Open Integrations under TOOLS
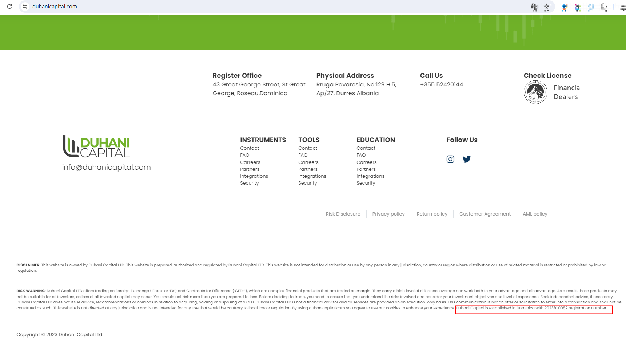 pyautogui.click(x=312, y=176)
